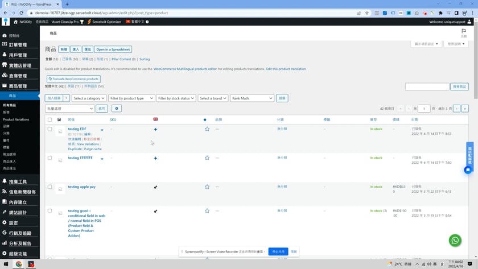Click the 行銷及追蹤 Google icon
Screen dimensions: 478x269
click(5, 233)
